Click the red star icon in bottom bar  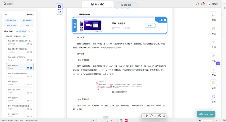click(x=126, y=121)
